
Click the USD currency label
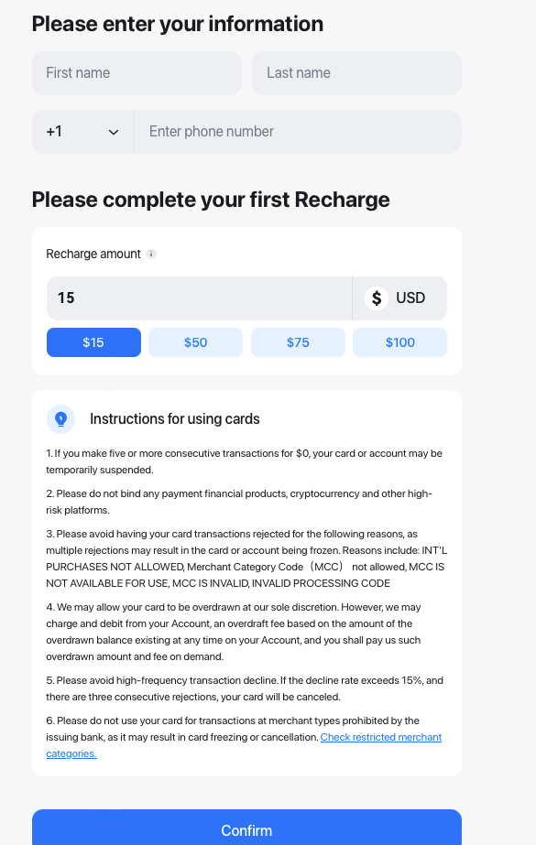410,298
